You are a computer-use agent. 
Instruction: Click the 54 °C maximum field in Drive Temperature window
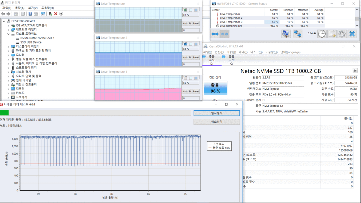pyautogui.click(x=191, y=14)
